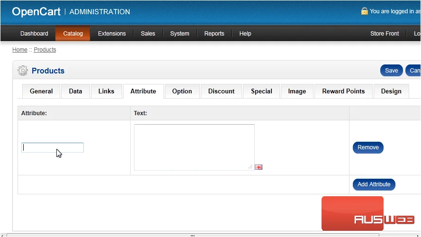Click the Cancel button
Viewport: 421px width, 237px height.
(x=413, y=71)
